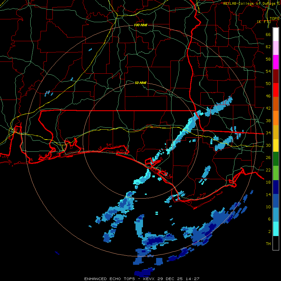281x281 pixels.
Task: Click the cyan swatch in the color scale
Action: [276, 229]
